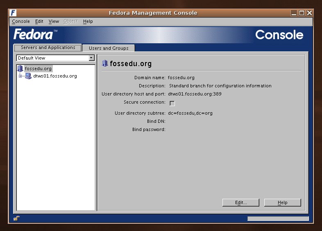322x231 pixels.
Task: Select dtws01.fossedu.org tree row
Action: [55, 76]
